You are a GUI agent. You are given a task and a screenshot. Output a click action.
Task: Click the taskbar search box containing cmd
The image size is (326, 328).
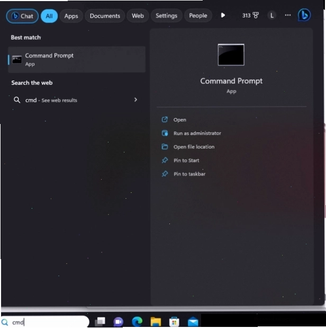click(45, 322)
